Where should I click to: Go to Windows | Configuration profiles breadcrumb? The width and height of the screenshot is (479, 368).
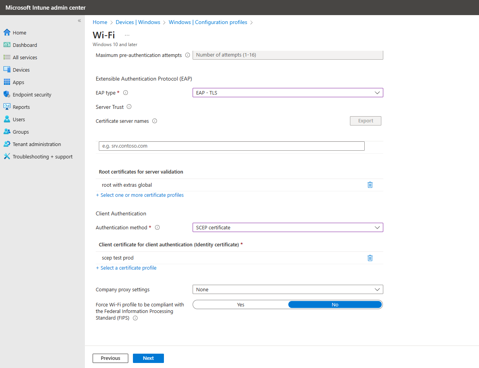point(208,22)
